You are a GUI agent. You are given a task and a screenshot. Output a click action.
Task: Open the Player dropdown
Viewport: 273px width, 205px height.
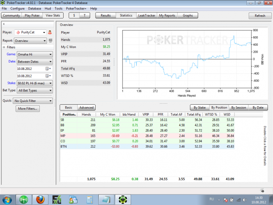tap(30, 32)
